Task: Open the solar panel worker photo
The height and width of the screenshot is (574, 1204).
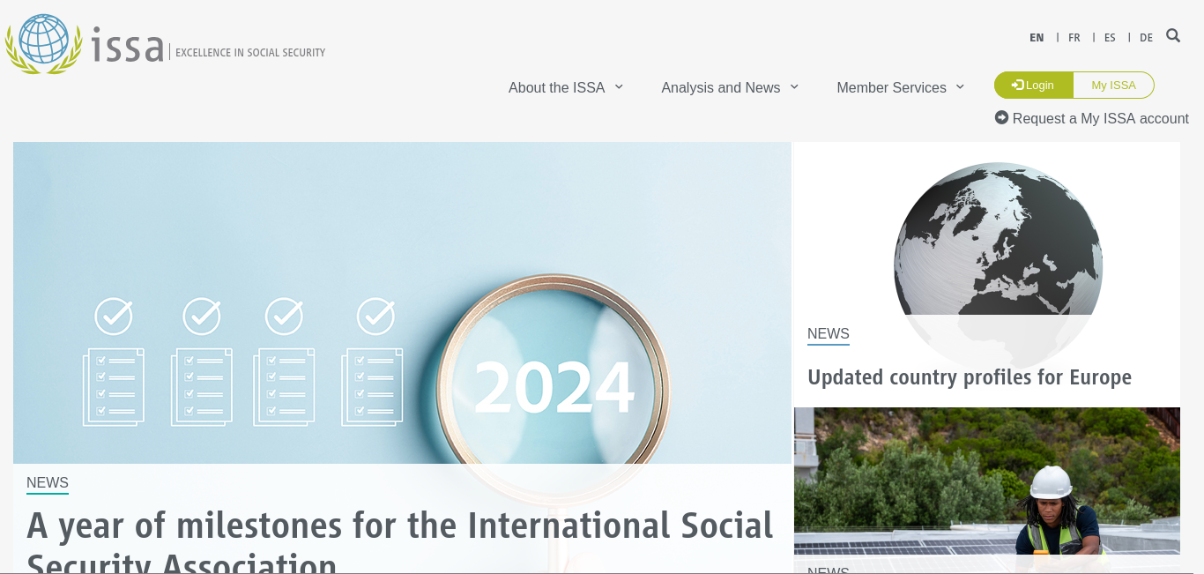Action: pos(987,481)
